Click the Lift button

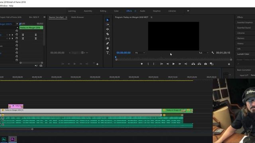193,64
